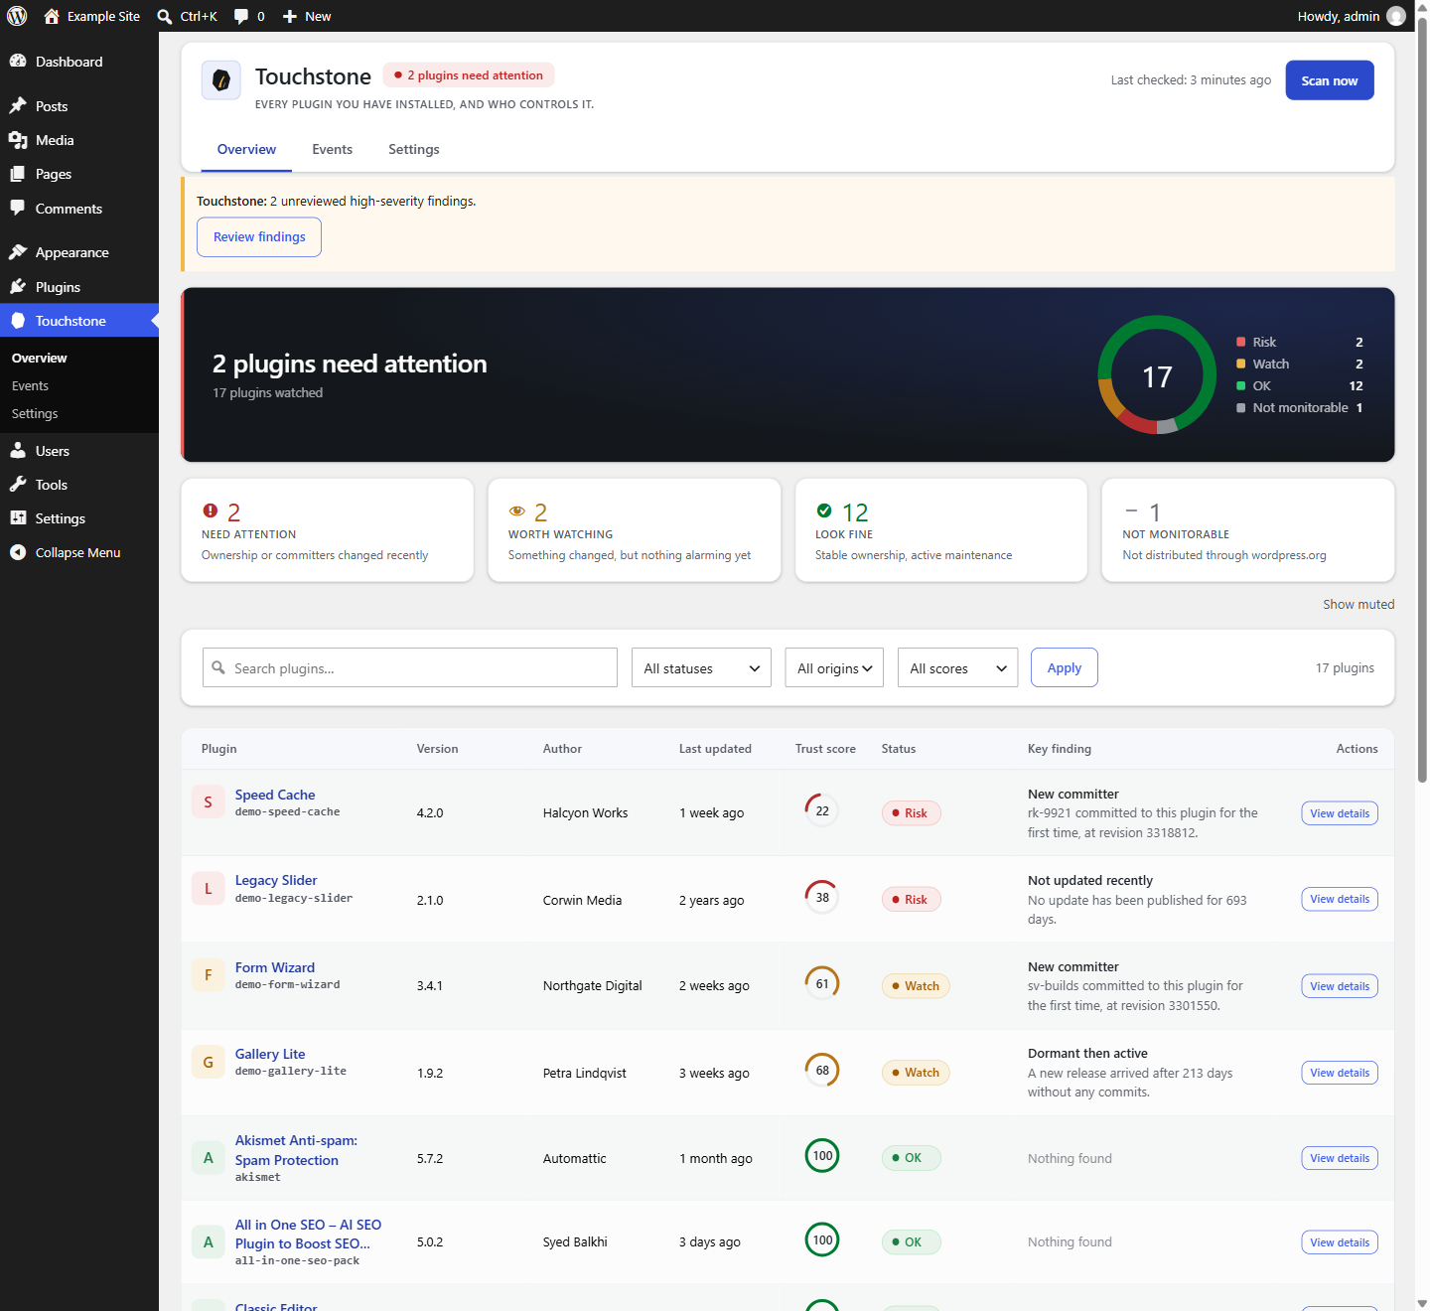Click the Risk status pill for Legacy Slider
This screenshot has height=1311, width=1430.
click(x=912, y=900)
